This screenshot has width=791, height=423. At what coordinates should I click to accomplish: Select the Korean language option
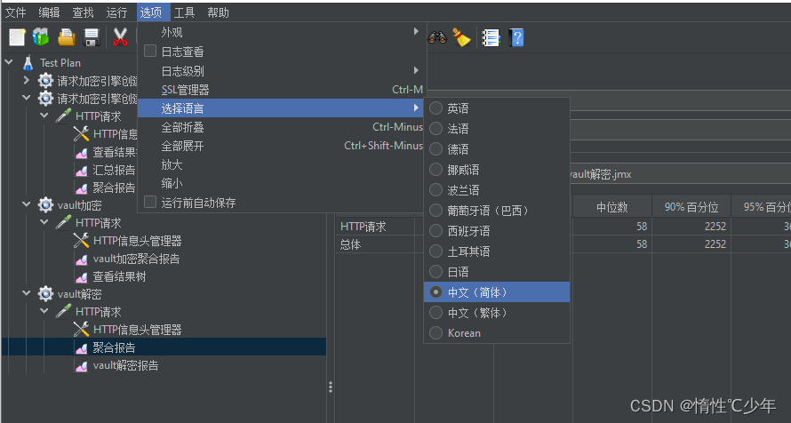[497, 332]
